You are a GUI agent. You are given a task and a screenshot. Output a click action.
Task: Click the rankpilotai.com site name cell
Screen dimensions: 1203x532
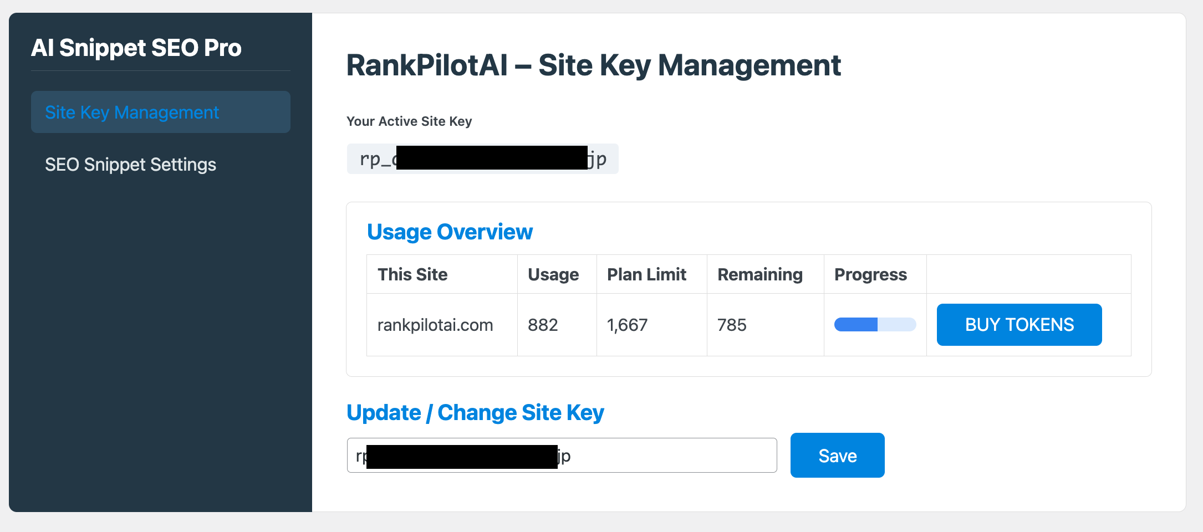coord(435,325)
